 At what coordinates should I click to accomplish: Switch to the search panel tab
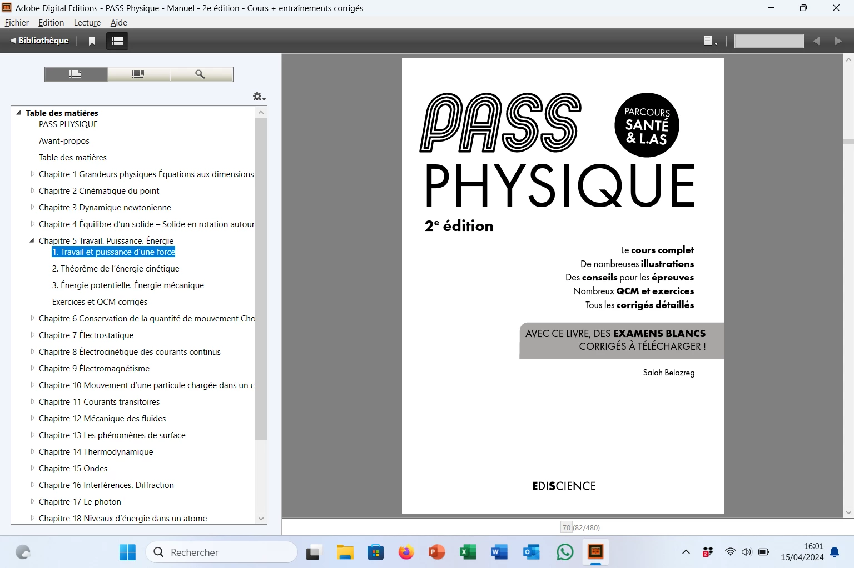coord(201,74)
